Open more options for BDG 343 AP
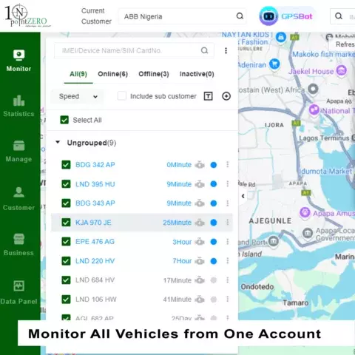The image size is (355, 355). 228,203
